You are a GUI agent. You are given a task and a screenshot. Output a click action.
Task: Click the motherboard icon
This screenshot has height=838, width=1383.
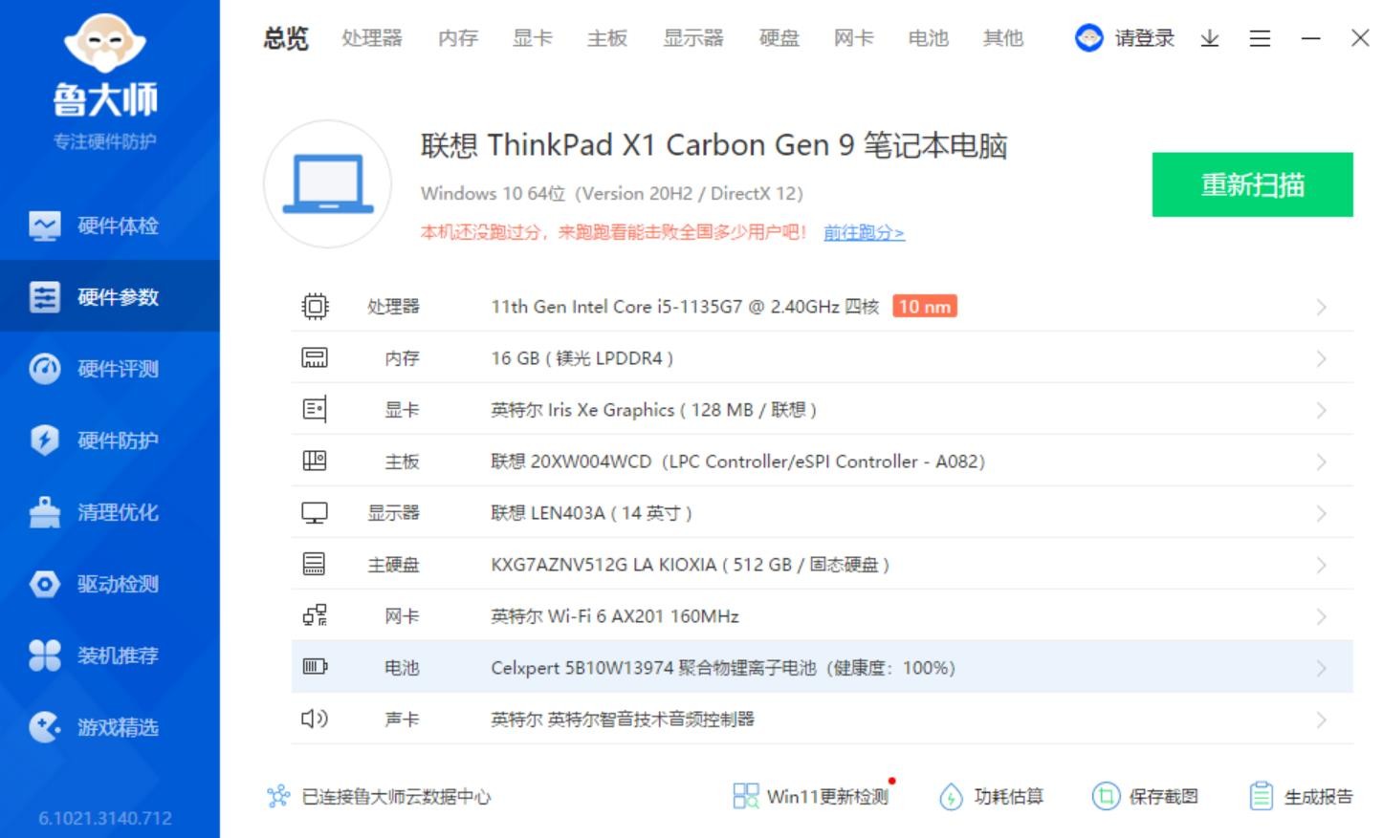point(315,462)
